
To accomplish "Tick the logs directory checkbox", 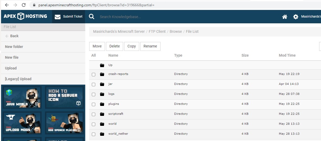I will [93, 94].
